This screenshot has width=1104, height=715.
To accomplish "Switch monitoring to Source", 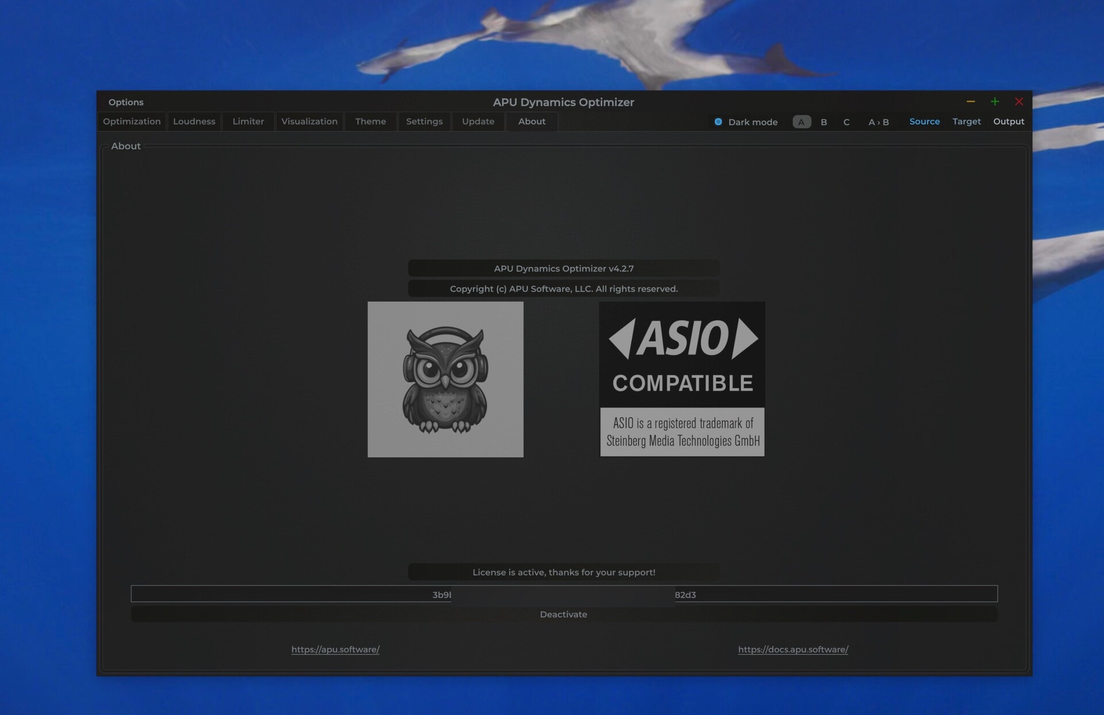I will (924, 121).
